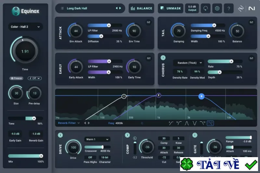Open the settings gear icon
This screenshot has height=173, width=260.
click(x=217, y=8)
